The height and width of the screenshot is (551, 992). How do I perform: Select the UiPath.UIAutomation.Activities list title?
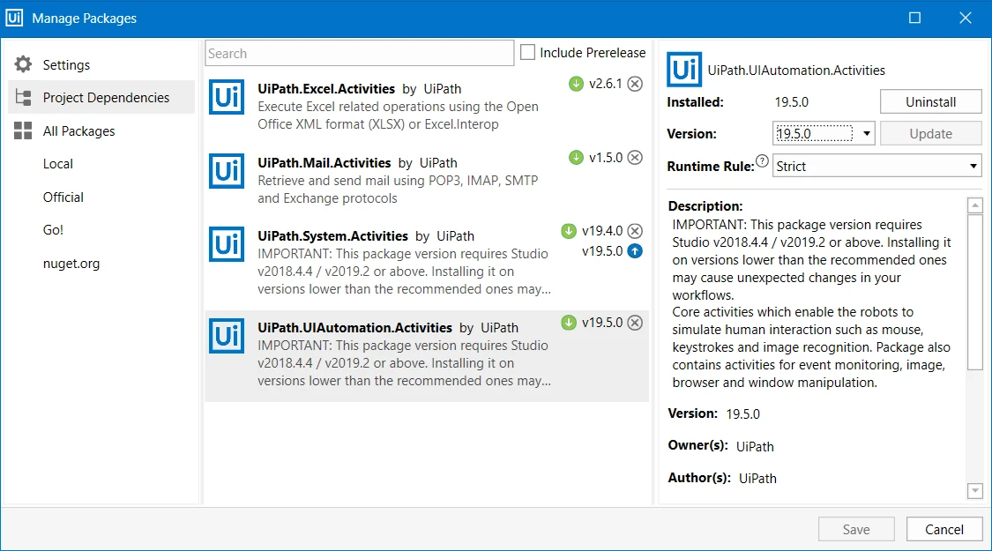point(355,328)
